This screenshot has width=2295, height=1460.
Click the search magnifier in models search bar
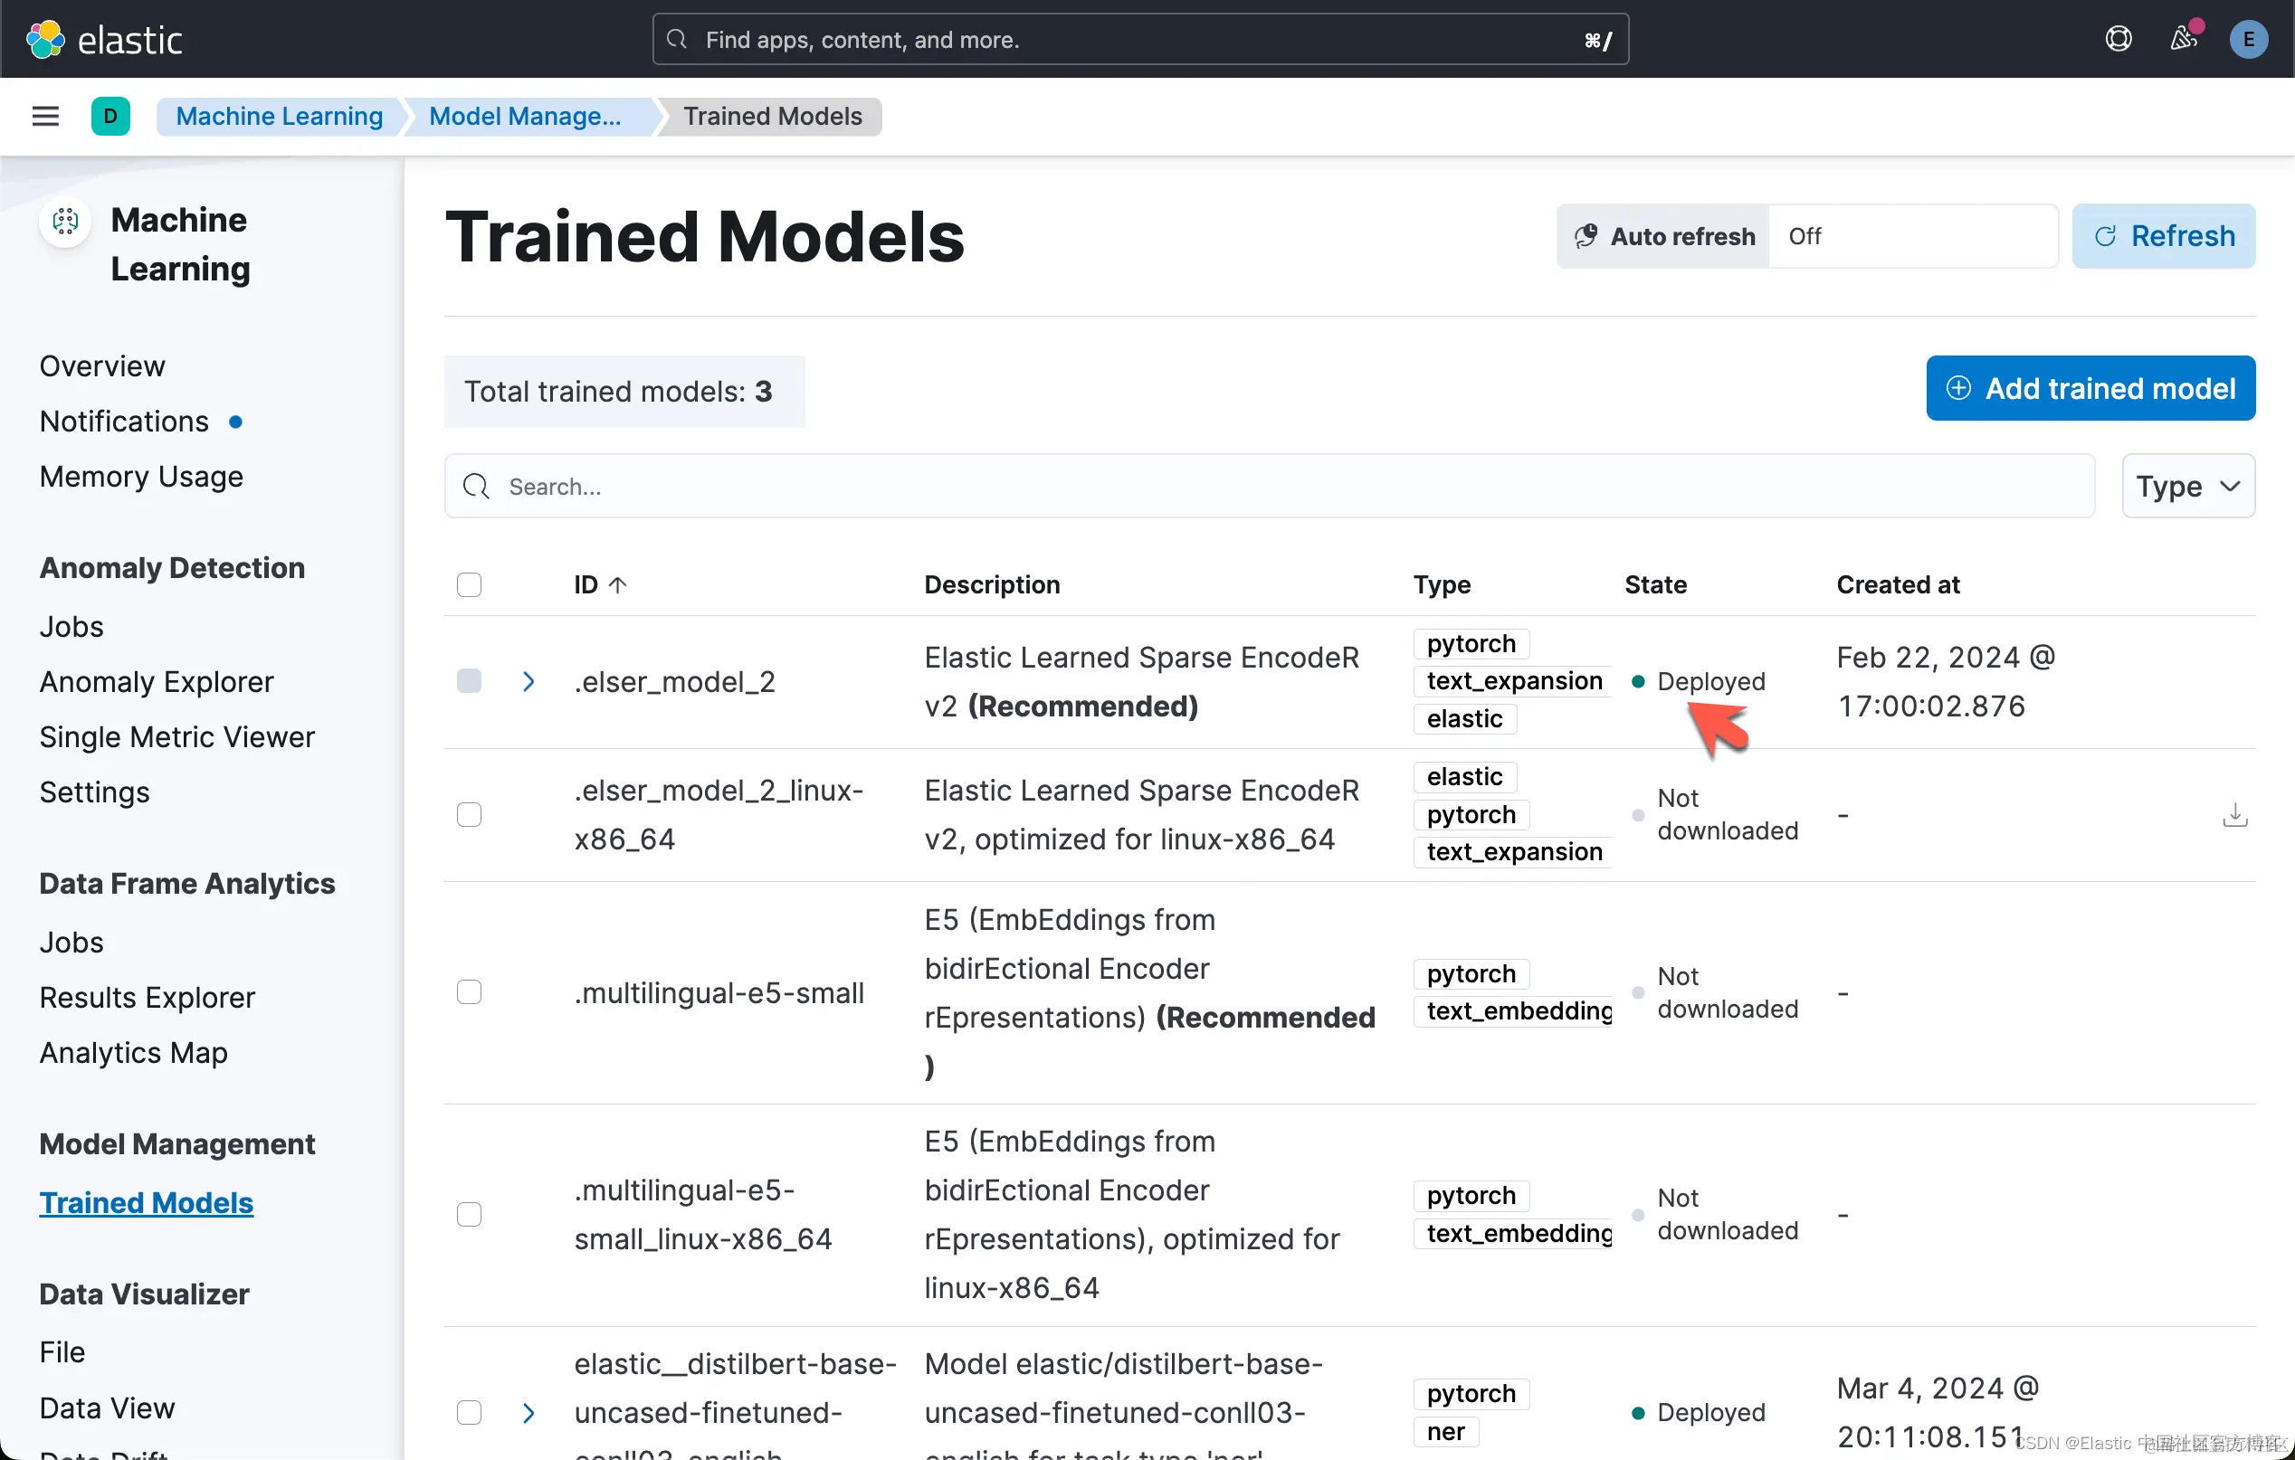point(477,486)
